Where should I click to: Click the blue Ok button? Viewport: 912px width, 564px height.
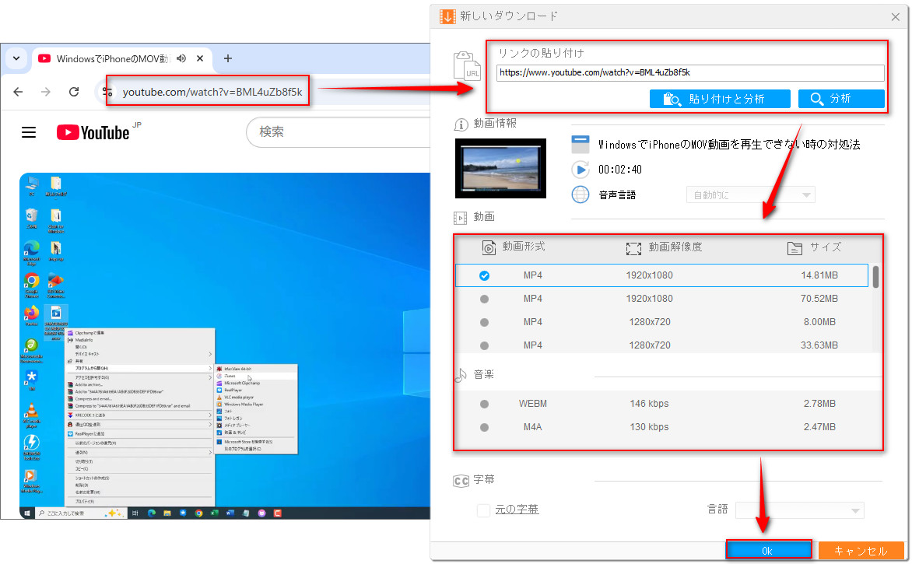point(768,549)
